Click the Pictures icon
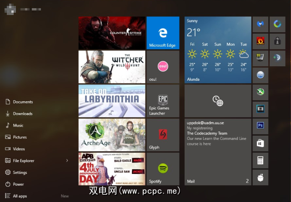Viewport: 291px width, 202px height. 8,137
